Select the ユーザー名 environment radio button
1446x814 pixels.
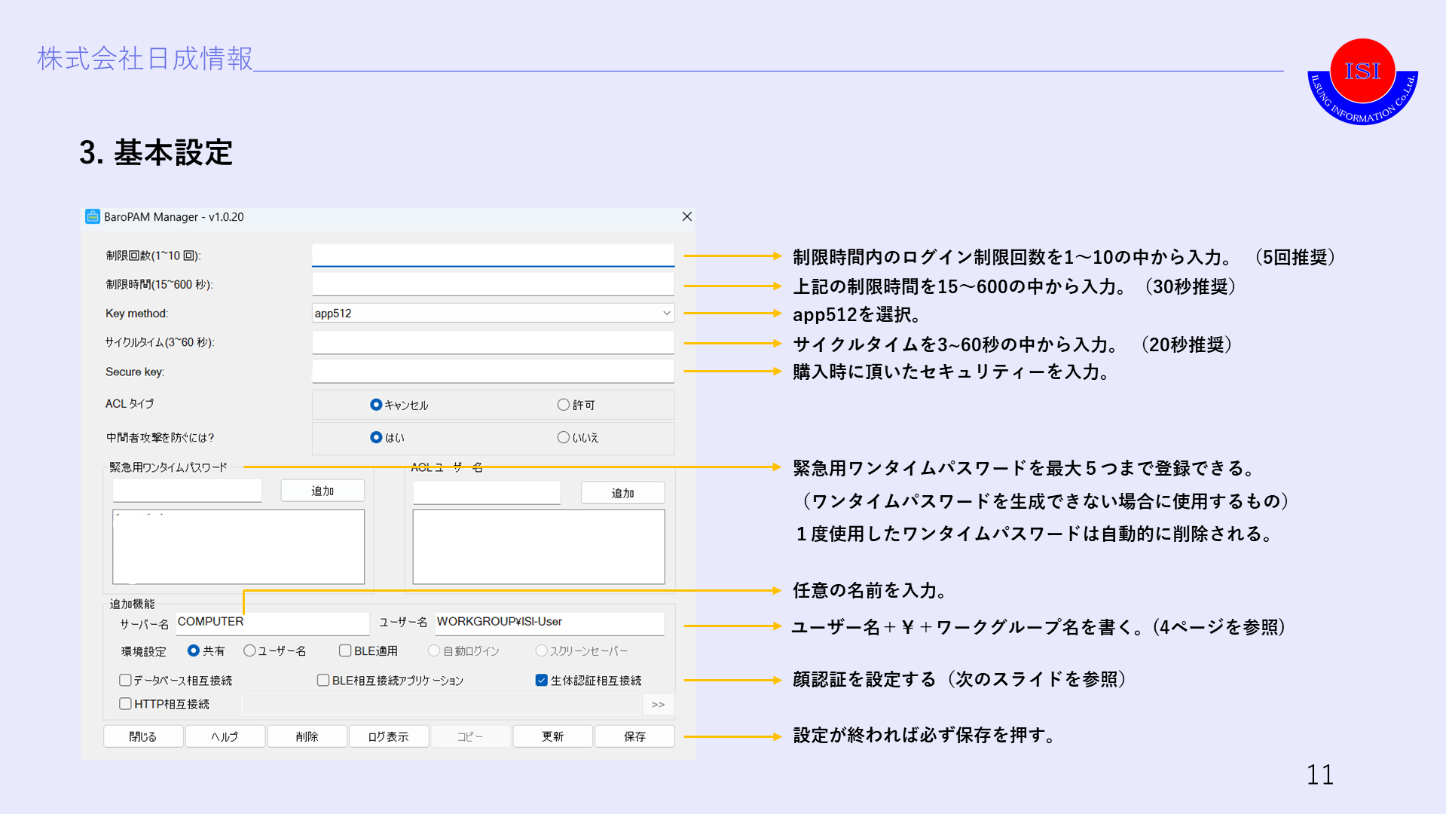249,650
